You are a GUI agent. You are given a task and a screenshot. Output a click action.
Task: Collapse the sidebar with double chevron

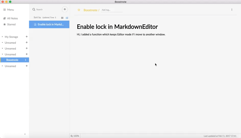coord(25,134)
